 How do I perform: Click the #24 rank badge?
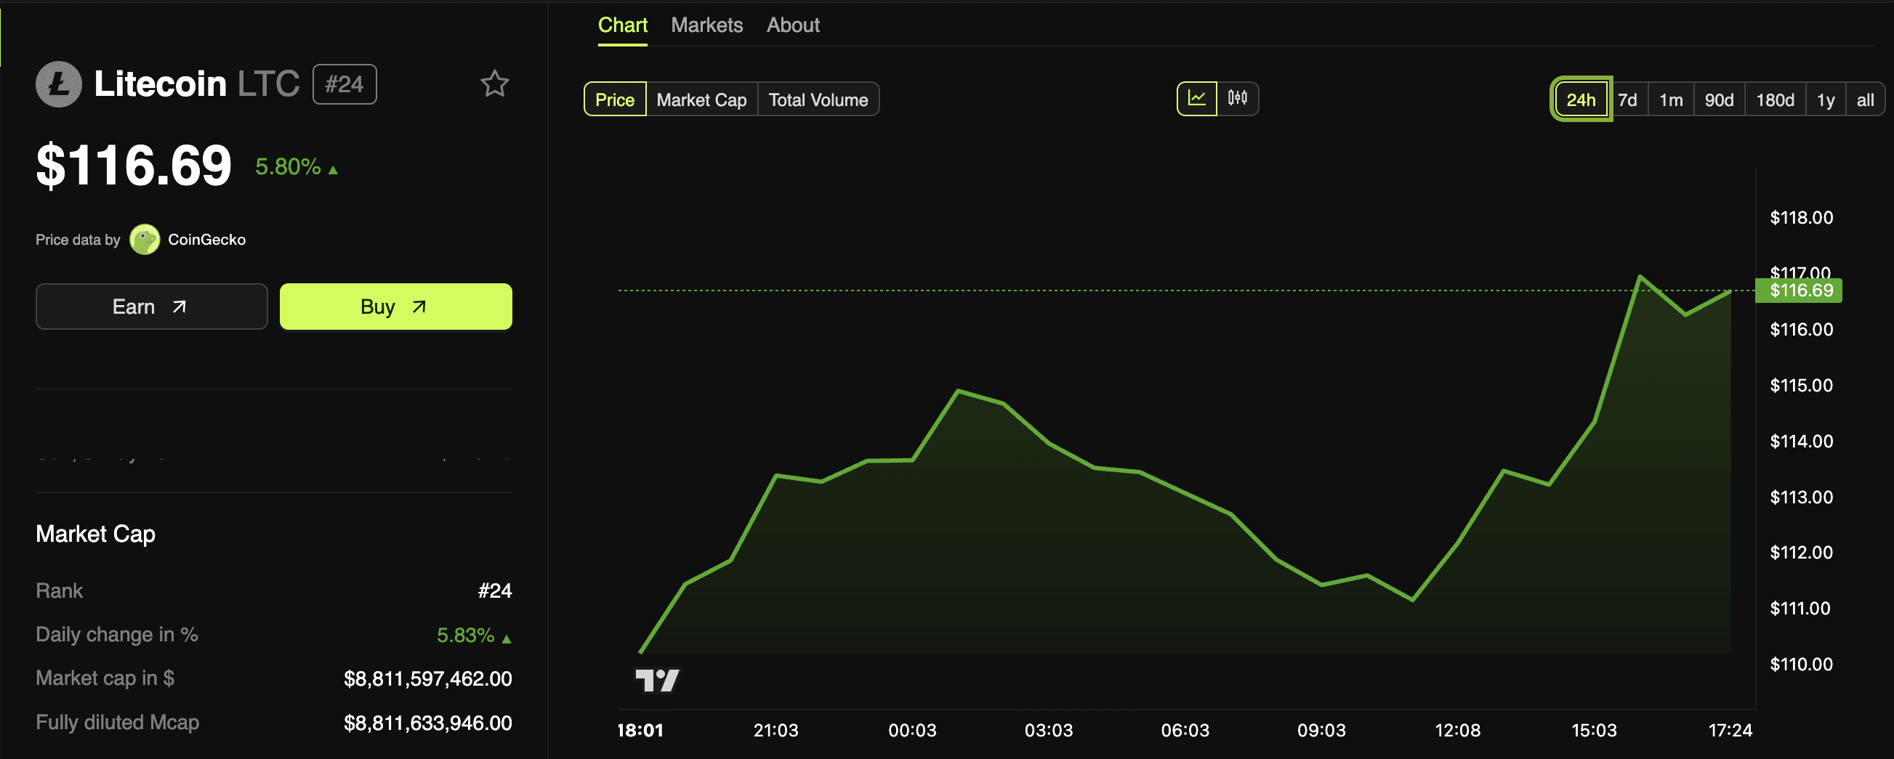[x=344, y=84]
